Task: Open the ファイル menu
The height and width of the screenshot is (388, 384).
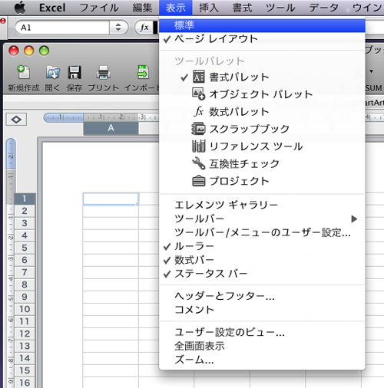Action: 99,8
